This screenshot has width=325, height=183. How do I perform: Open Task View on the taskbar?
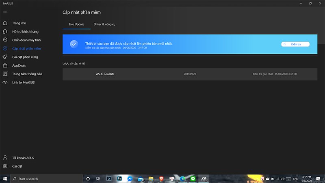click(x=98, y=179)
